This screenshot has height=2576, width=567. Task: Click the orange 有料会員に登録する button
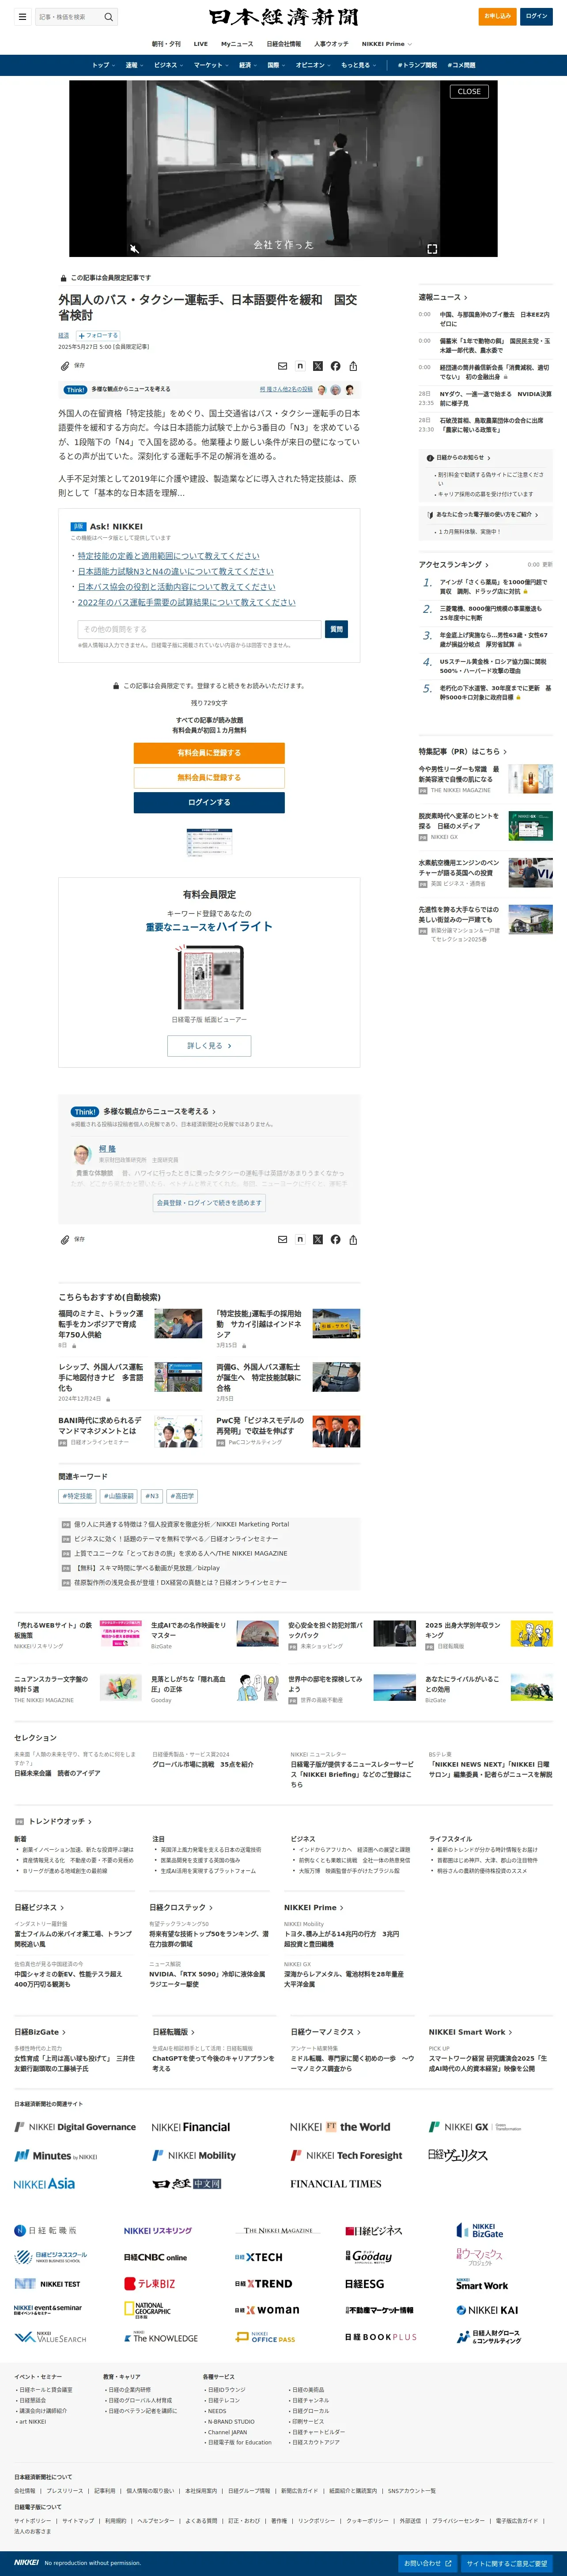(x=209, y=753)
